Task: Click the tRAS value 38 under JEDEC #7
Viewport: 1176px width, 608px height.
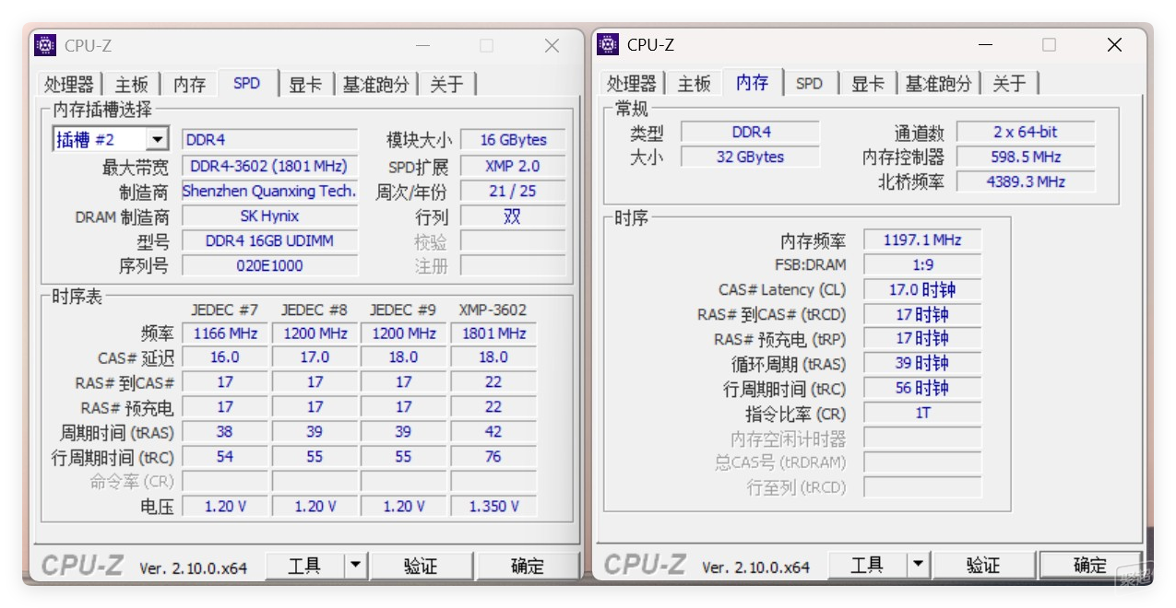Action: click(x=225, y=432)
